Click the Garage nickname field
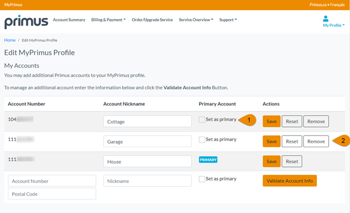The width and height of the screenshot is (350, 213). pyautogui.click(x=148, y=142)
